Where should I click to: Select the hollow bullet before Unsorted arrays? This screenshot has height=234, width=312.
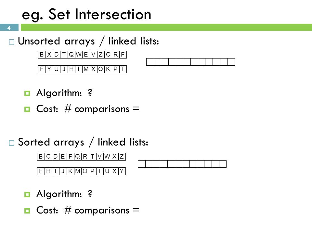tap(12, 42)
